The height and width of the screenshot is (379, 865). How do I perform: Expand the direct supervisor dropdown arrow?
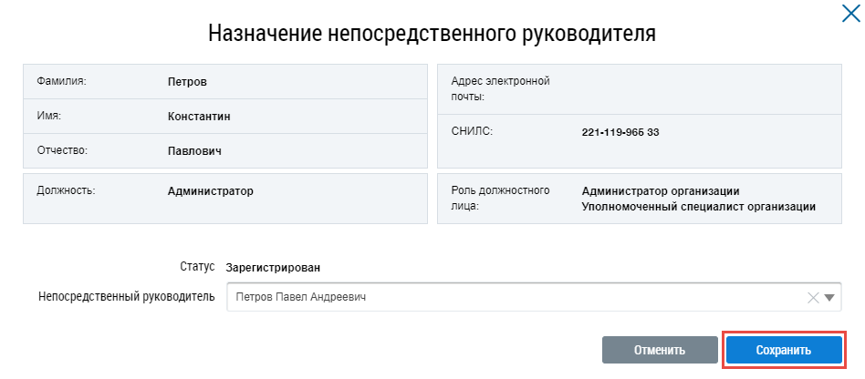point(829,297)
